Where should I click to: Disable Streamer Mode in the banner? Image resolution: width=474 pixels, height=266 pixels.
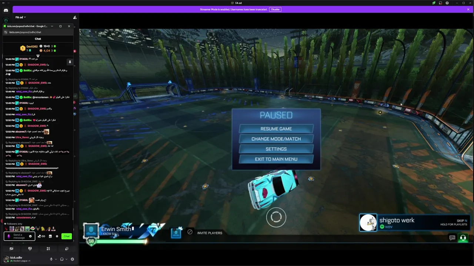pyautogui.click(x=275, y=9)
